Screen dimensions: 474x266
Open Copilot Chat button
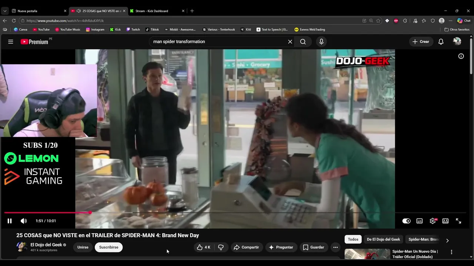(464, 21)
